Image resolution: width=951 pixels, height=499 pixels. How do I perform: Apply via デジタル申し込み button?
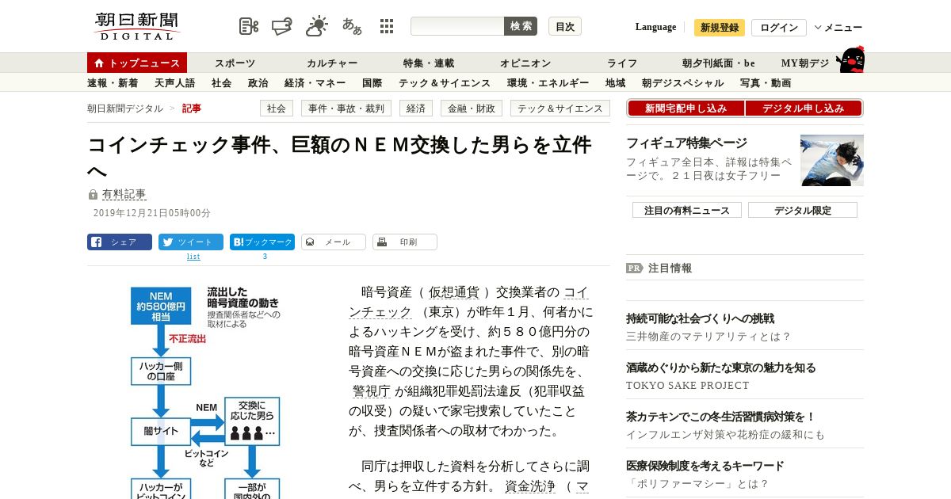(803, 109)
